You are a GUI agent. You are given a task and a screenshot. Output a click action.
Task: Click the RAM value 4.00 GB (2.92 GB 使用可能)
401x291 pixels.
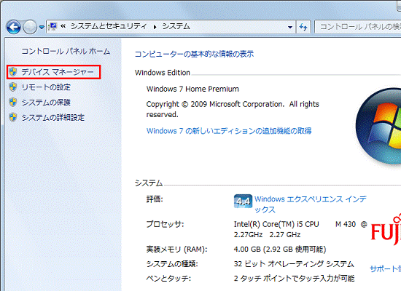280,249
